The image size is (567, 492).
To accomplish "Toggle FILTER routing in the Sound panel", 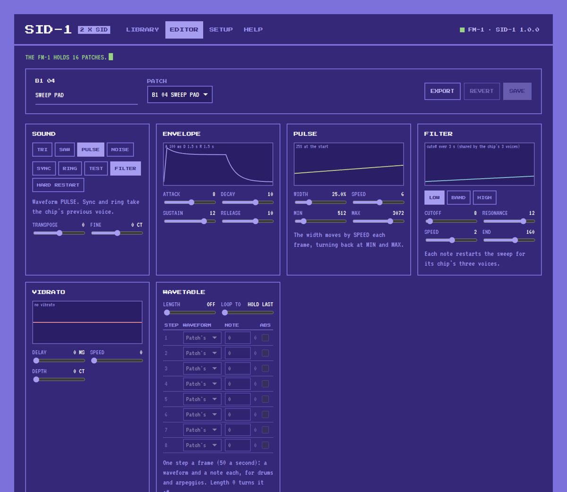I will pyautogui.click(x=125, y=169).
